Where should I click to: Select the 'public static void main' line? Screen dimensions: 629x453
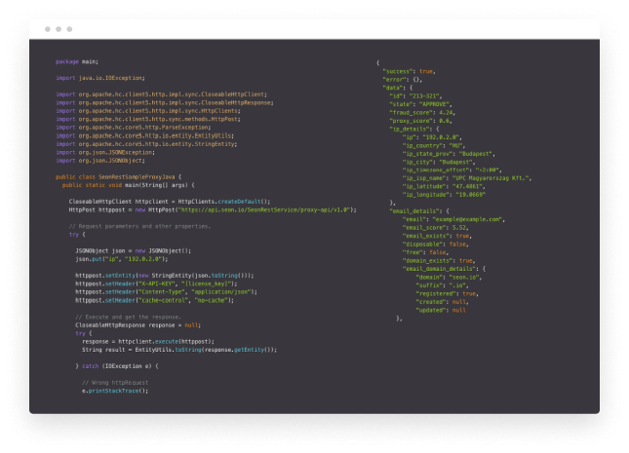point(129,185)
